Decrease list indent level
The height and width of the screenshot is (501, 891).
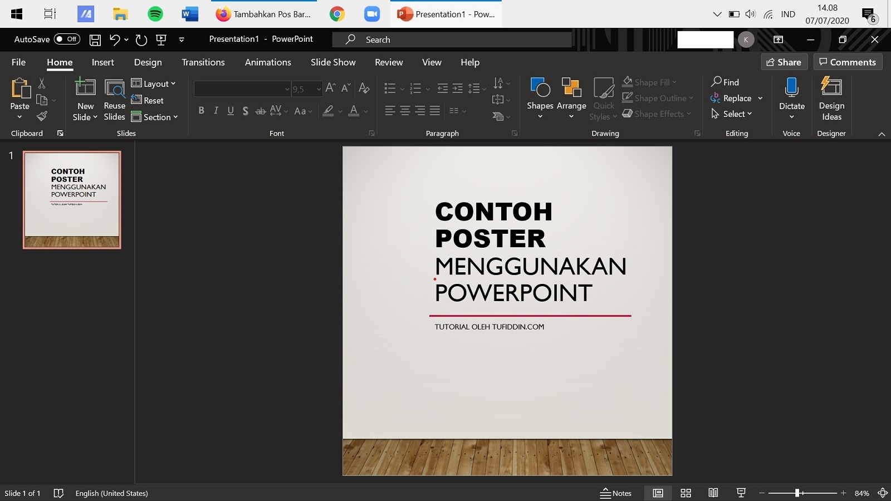coord(443,89)
